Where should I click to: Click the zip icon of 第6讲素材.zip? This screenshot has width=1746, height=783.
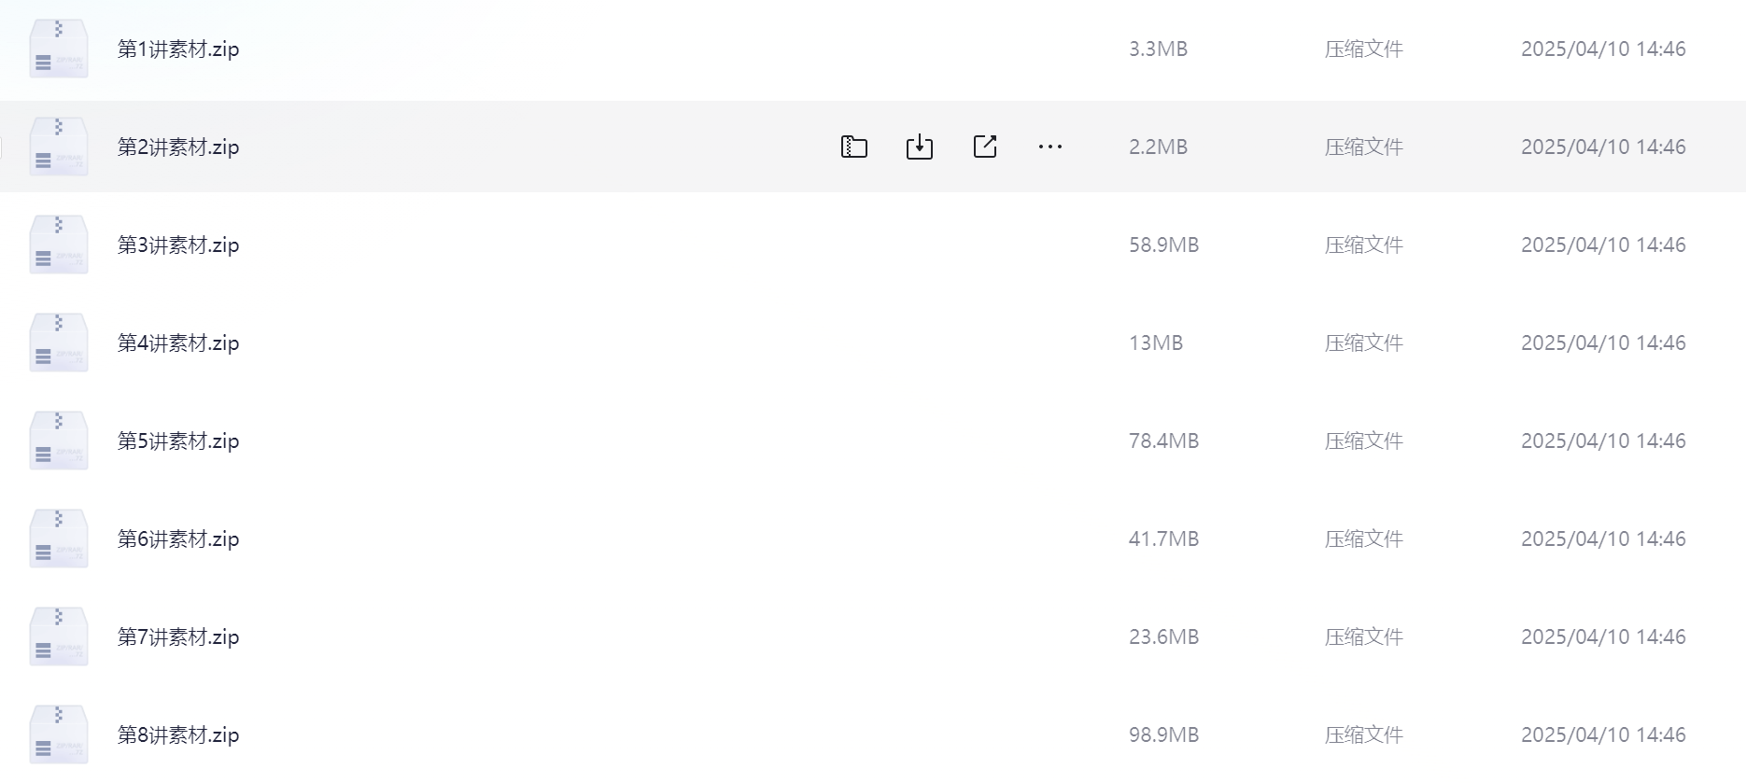pyautogui.click(x=59, y=538)
